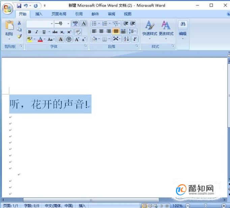Apply borders to the paragraph
Viewport: 230px width, 208px height.
tap(105, 39)
